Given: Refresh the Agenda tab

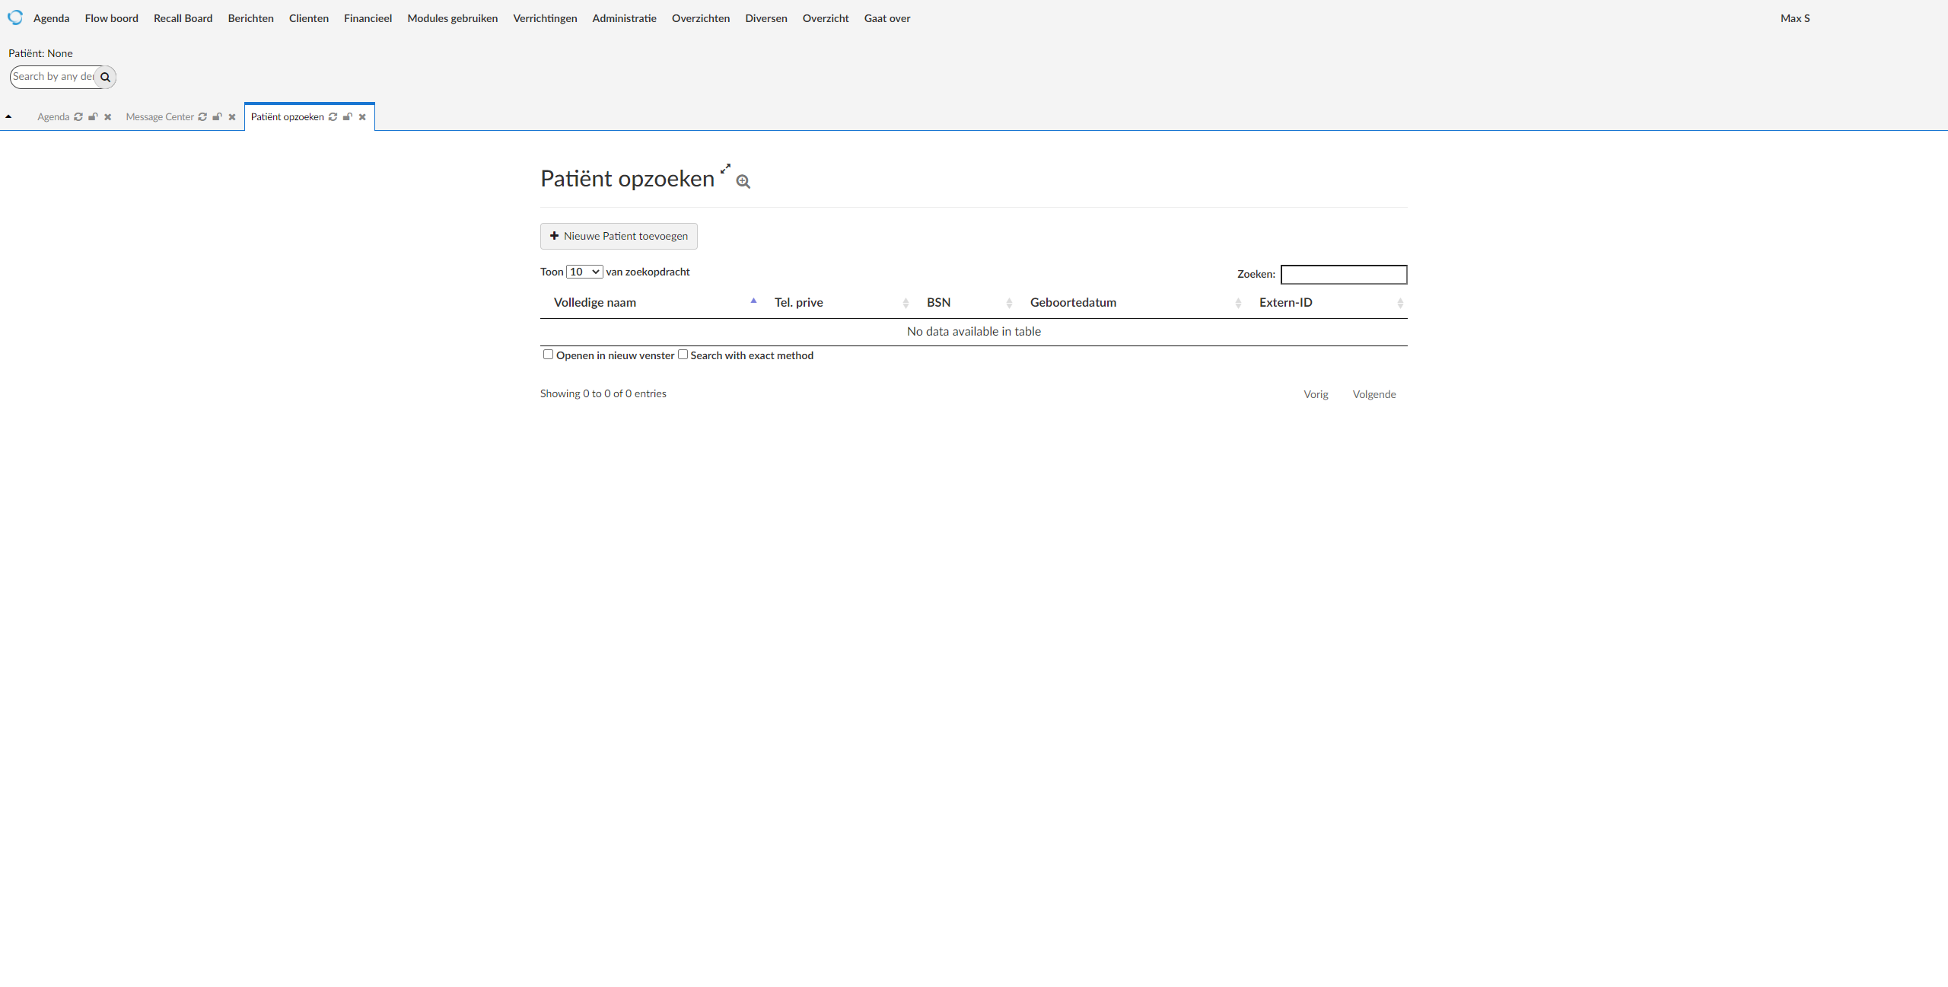Looking at the screenshot, I should pyautogui.click(x=78, y=117).
